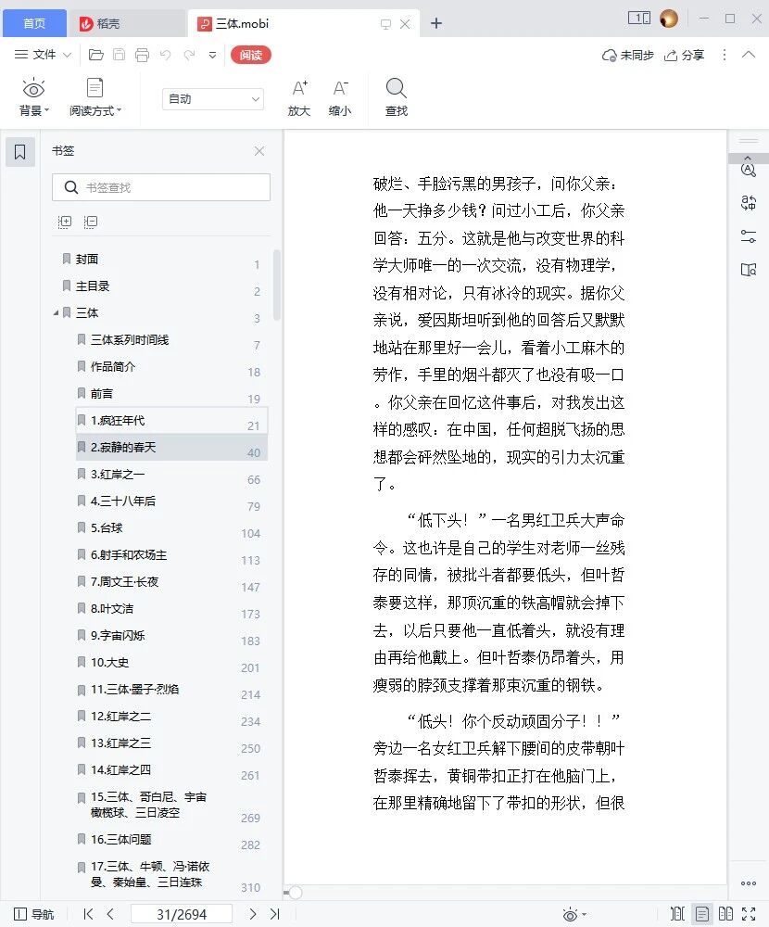Click the horizontal scroll slider handle below the page

point(295,893)
